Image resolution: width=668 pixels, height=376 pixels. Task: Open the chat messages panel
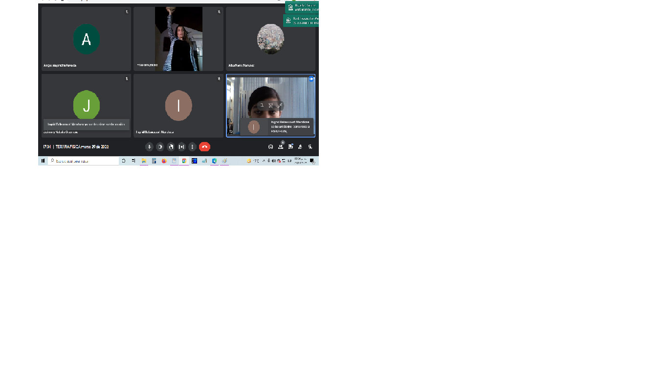290,147
